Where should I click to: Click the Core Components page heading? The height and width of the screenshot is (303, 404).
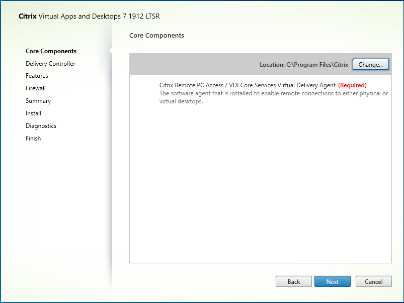156,36
